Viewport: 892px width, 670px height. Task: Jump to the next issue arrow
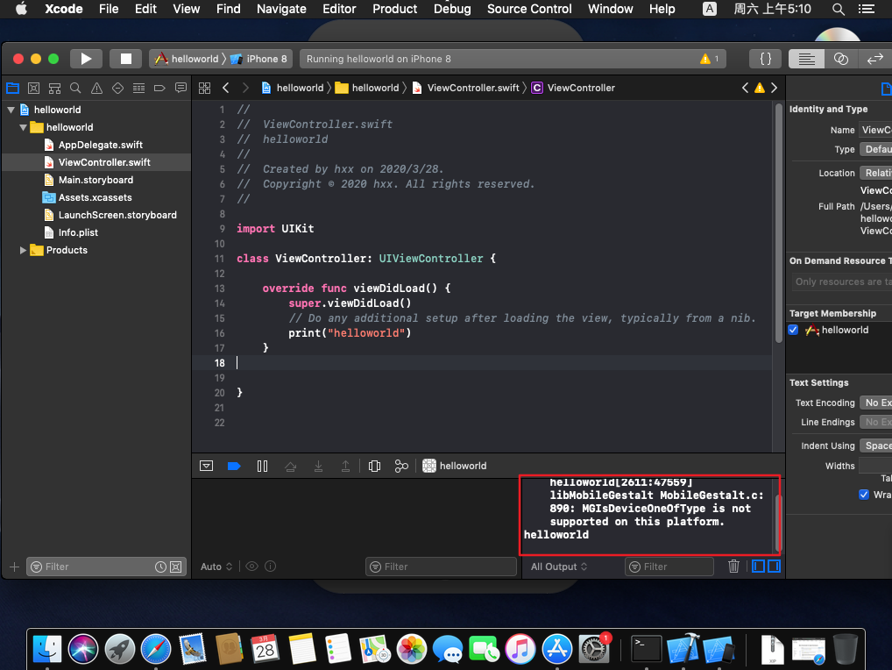pyautogui.click(x=775, y=88)
